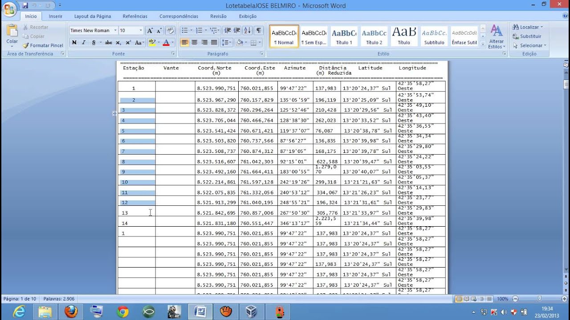Open Google Chrome from the taskbar

(123, 312)
